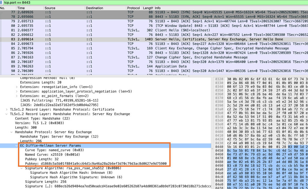Viewport: 308px width, 189px height.
Task: Select packet 84 with Ack=1328
Action: pos(154,44)
